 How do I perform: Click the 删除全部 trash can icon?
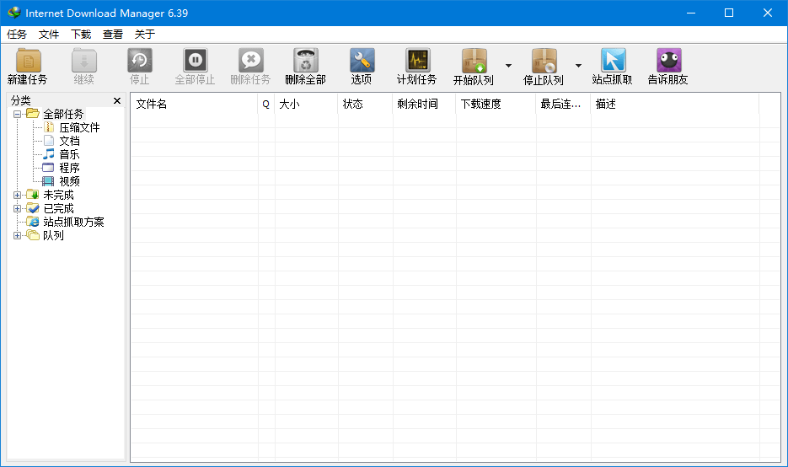[306, 61]
